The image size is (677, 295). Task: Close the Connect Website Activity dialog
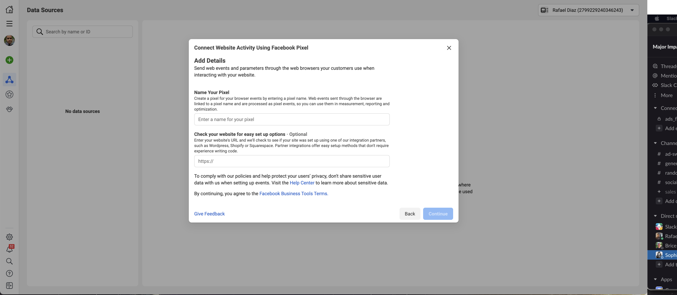coord(449,48)
